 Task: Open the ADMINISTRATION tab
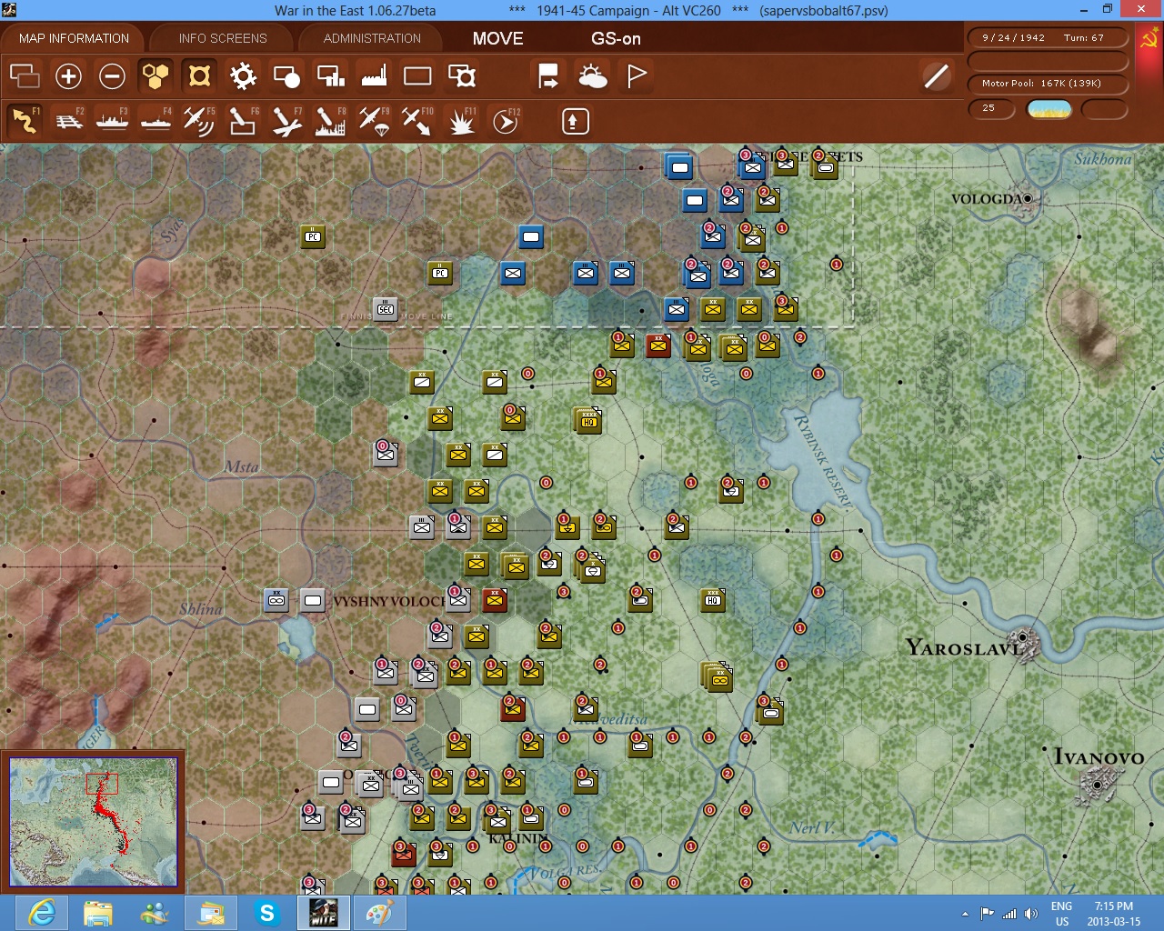372,38
